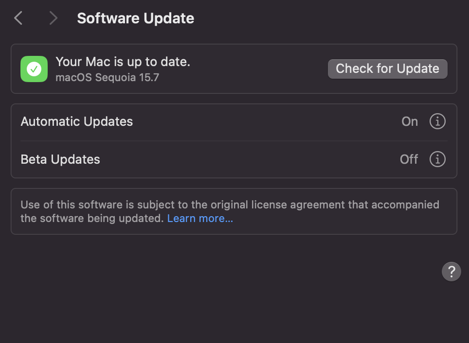Enable Beta Updates currently set Off
Viewport: 469px width, 343px height.
[409, 159]
